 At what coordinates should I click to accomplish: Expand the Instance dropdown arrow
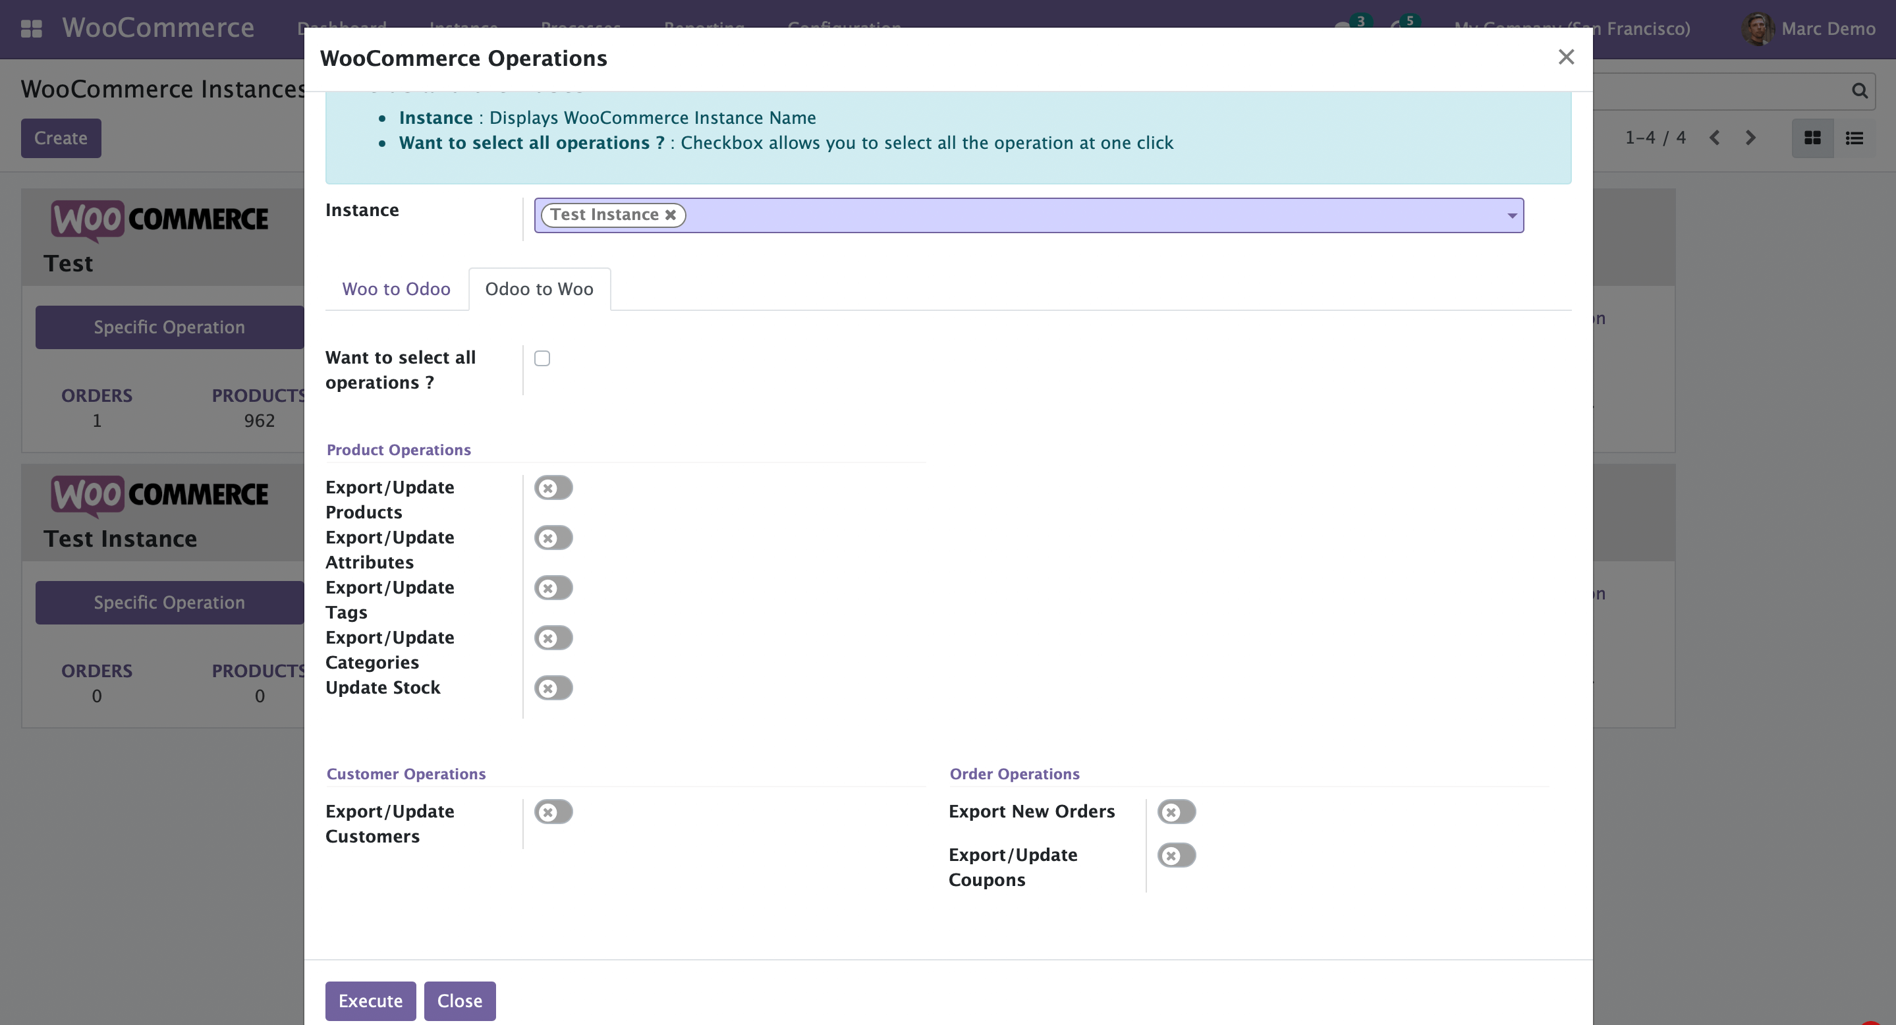[x=1511, y=215]
